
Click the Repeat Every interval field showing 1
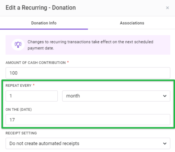pyautogui.click(x=32, y=96)
